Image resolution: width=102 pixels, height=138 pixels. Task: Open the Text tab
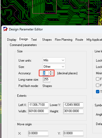click(34, 40)
